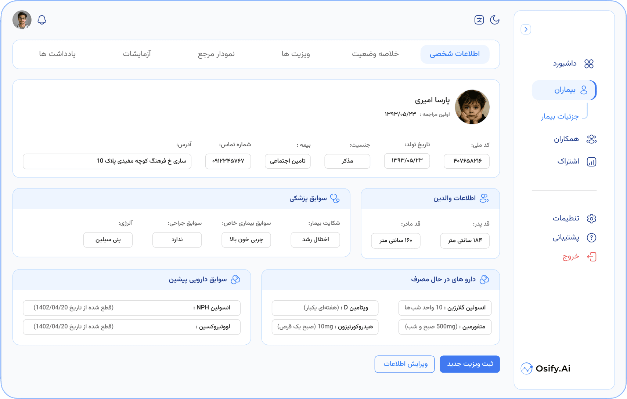Toggle dark mode with the moon icon
Image resolution: width=627 pixels, height=399 pixels.
click(x=495, y=20)
